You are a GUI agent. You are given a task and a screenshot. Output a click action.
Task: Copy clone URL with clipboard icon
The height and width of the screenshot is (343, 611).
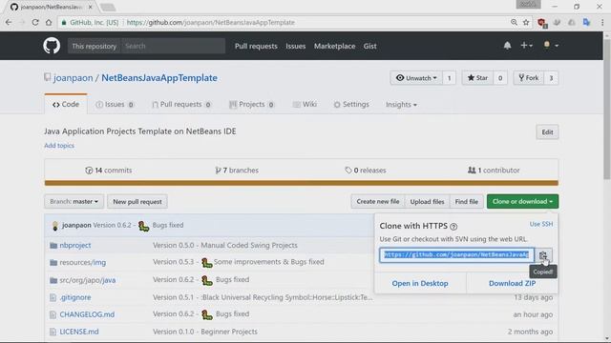pyautogui.click(x=543, y=255)
